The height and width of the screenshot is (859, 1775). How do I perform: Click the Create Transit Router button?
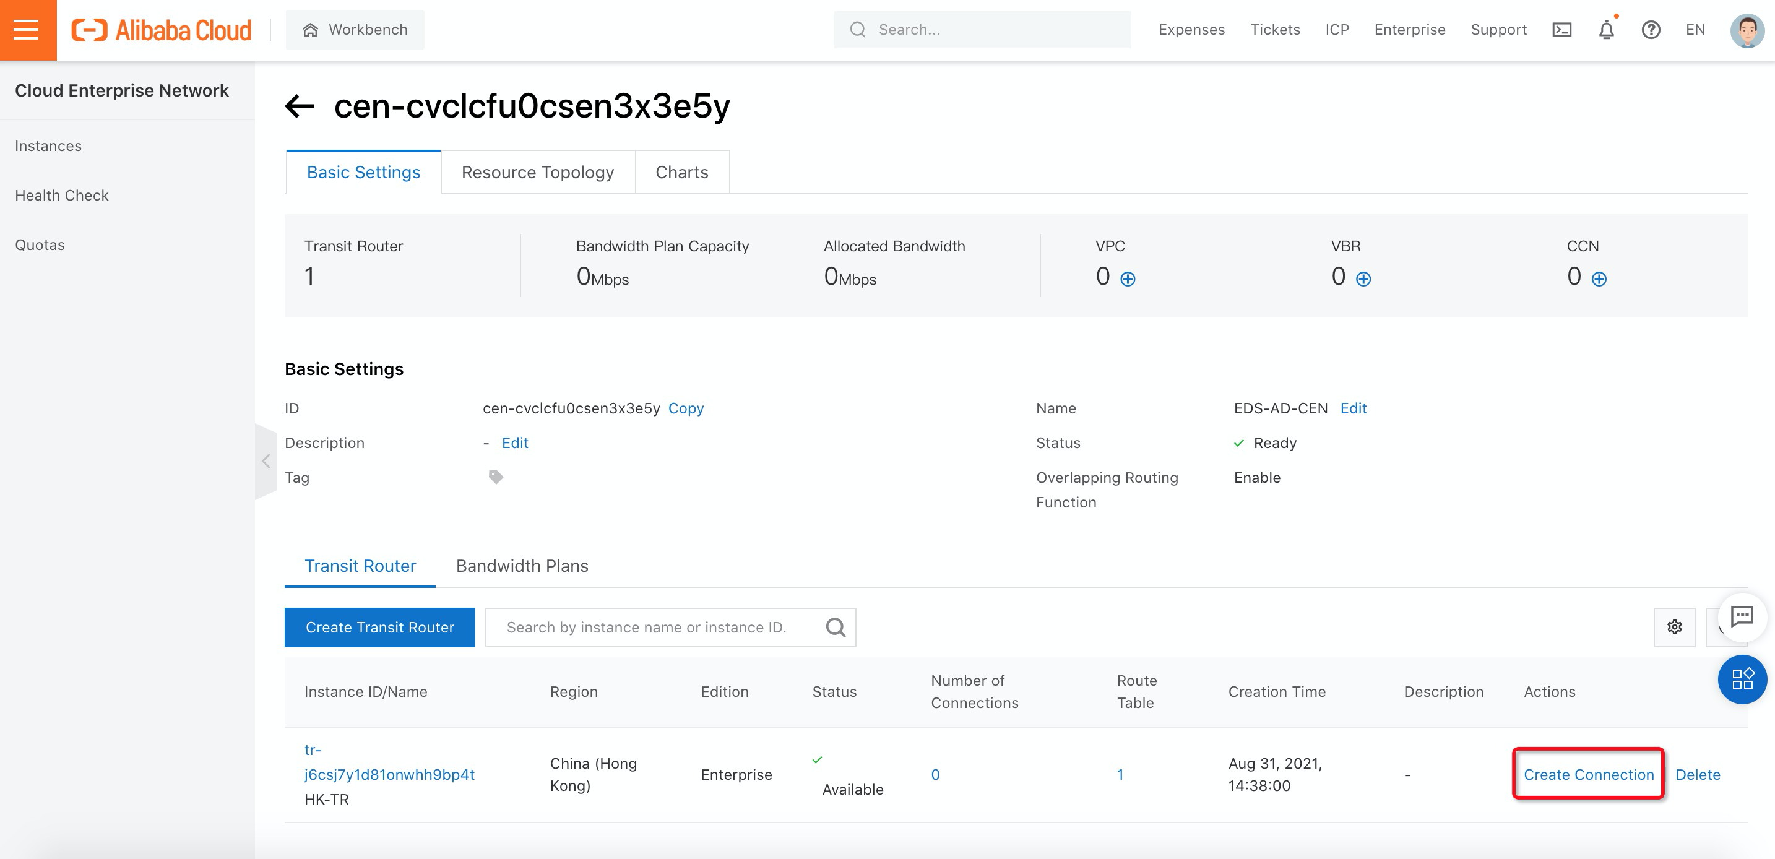tap(379, 627)
